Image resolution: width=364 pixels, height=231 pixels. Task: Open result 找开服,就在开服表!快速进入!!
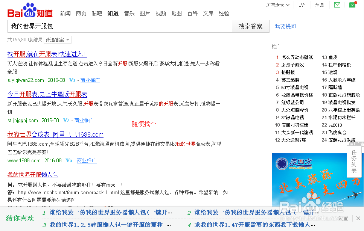click(47, 54)
